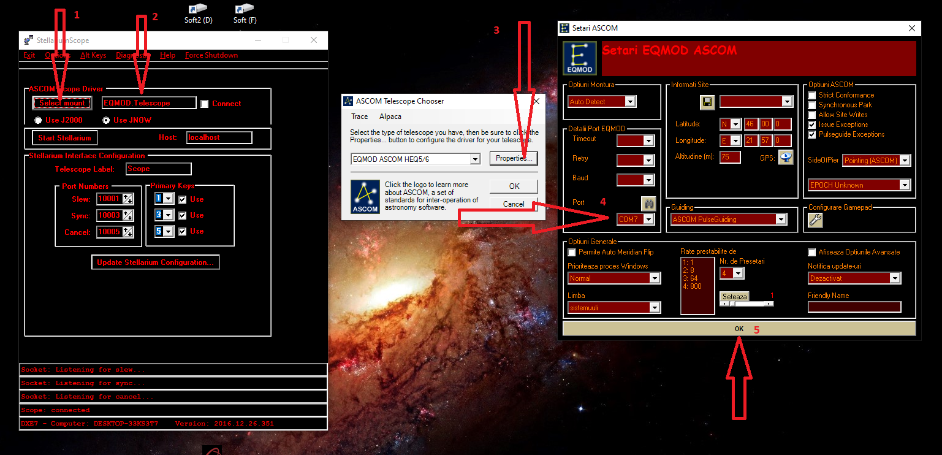The image size is (942, 455).
Task: Enable Allow Site Writes option
Action: tap(813, 115)
